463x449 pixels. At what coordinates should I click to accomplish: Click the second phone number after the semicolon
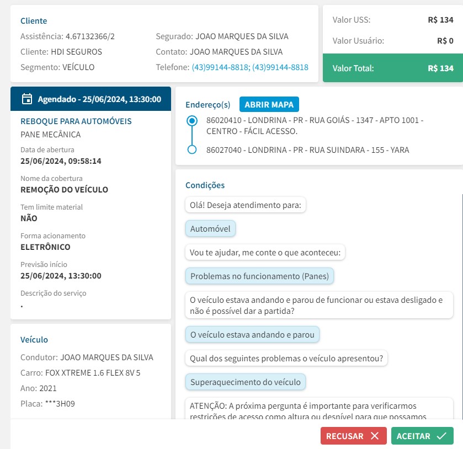tap(280, 67)
